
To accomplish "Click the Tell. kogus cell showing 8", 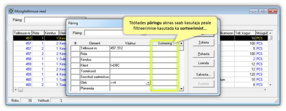I will tap(245, 85).
